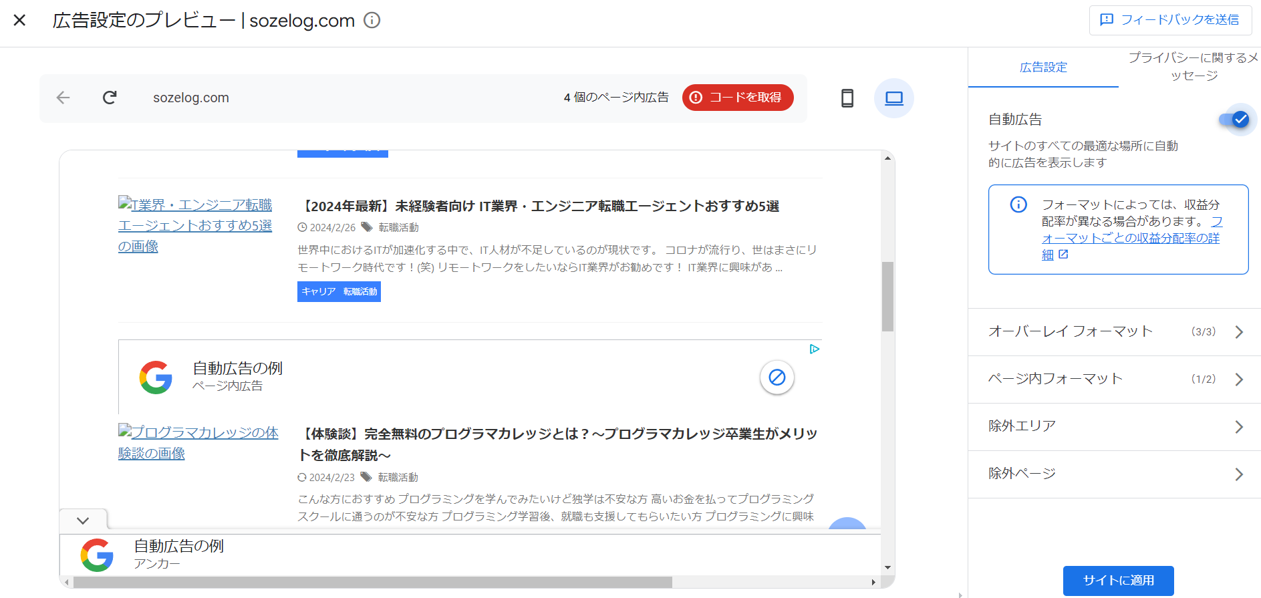Click the Google logo in the in-page ad example
Screen dimensions: 1261x598
156,378
